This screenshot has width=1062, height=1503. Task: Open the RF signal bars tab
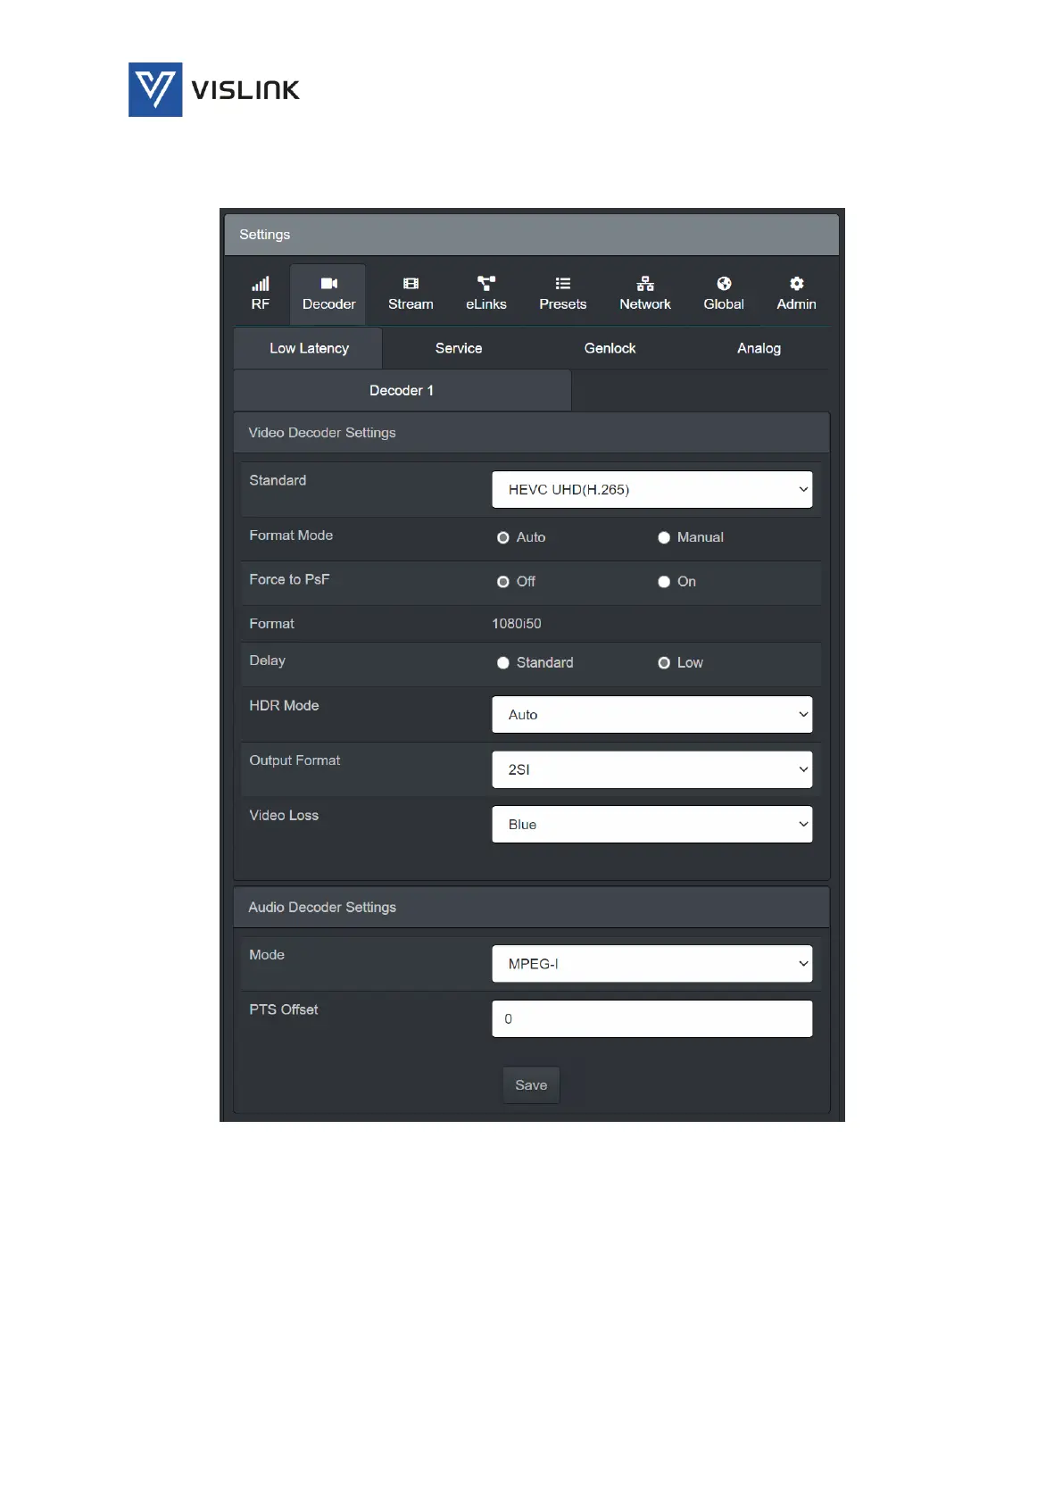(260, 294)
